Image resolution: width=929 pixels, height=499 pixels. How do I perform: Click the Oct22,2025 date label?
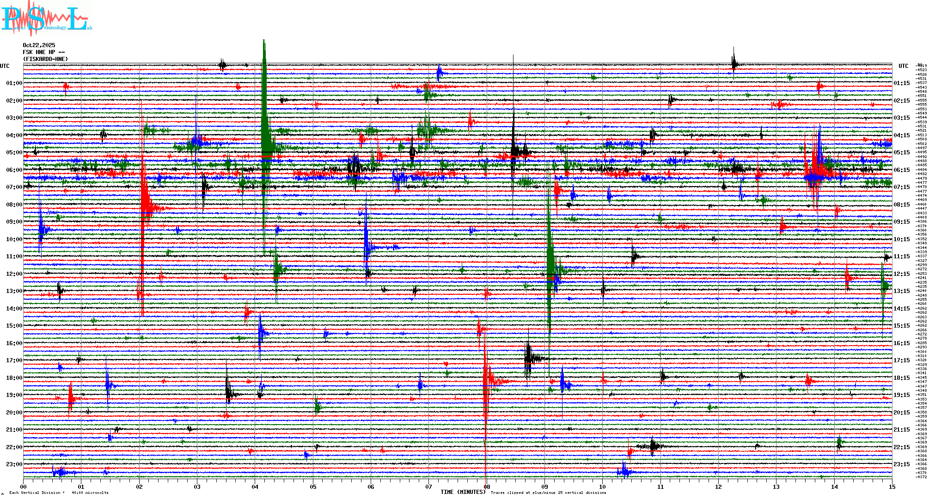(x=39, y=45)
